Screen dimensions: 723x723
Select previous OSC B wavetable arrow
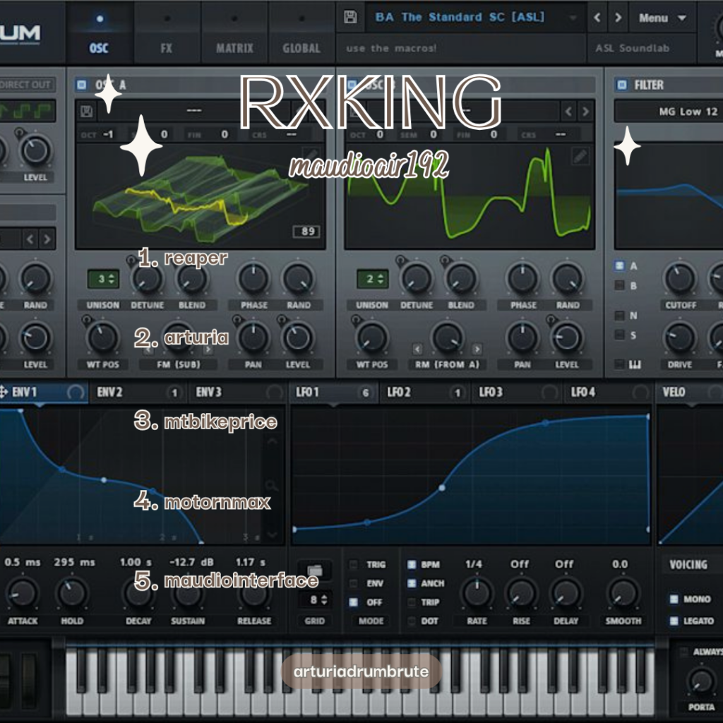(568, 111)
